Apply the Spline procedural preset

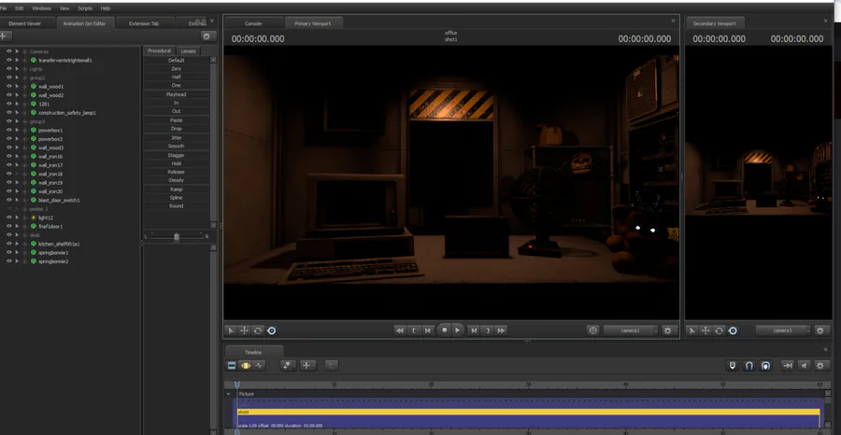(x=177, y=198)
